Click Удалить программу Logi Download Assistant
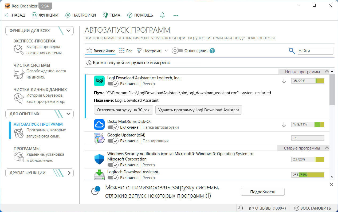338x212 pixels. (x=199, y=110)
